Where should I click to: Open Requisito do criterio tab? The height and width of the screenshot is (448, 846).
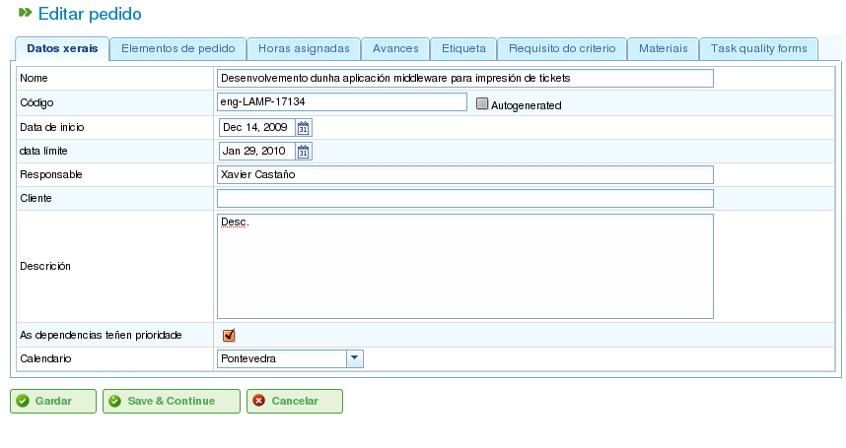click(x=562, y=49)
